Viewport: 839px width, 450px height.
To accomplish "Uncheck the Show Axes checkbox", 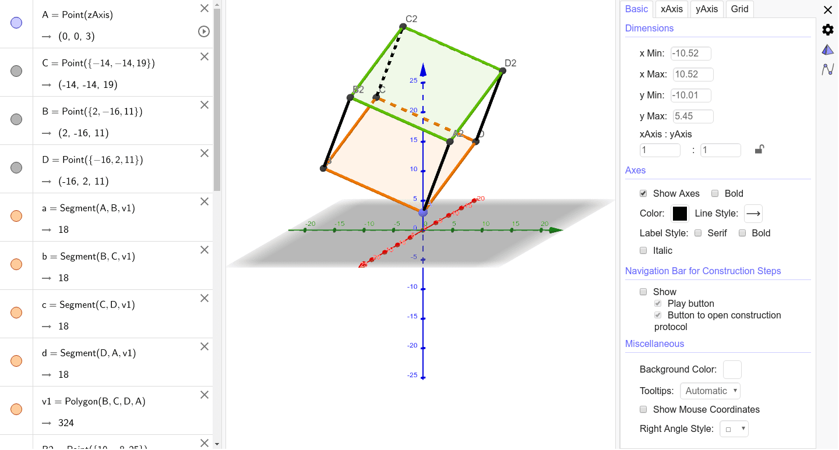I will click(x=643, y=193).
